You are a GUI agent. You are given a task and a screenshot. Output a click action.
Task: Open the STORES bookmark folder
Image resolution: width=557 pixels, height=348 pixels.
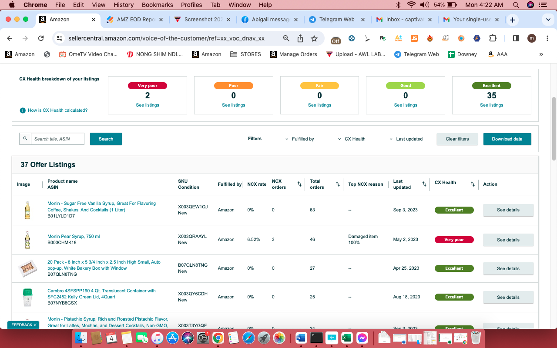point(245,54)
